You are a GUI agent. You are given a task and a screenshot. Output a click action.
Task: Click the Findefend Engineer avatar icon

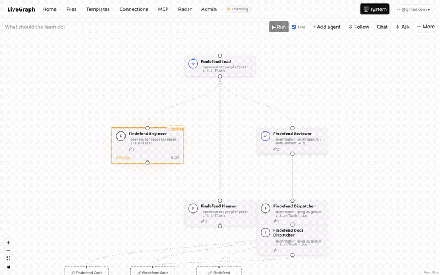point(120,136)
